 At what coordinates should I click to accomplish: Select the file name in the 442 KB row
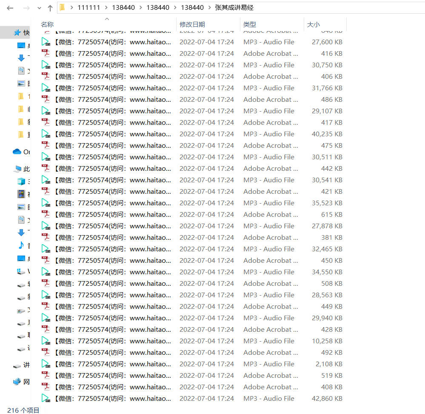coord(113,169)
